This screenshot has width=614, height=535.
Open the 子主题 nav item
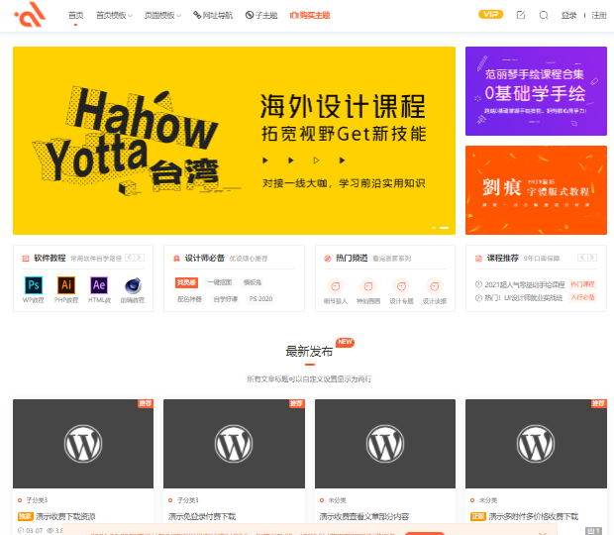[x=261, y=15]
